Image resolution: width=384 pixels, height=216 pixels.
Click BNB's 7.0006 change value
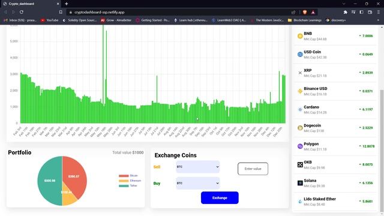367,36
